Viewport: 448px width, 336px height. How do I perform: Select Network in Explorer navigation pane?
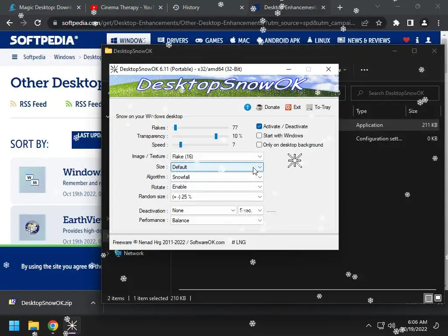133,253
